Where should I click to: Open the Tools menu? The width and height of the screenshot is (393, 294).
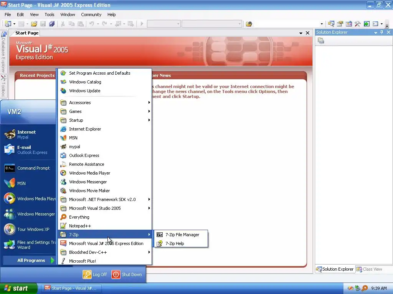[50, 15]
